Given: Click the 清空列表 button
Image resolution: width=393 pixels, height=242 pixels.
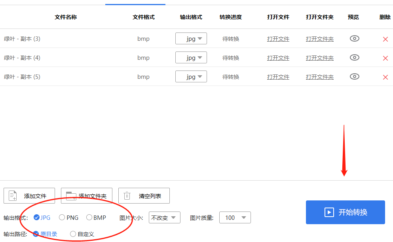Looking at the screenshot, I should (144, 196).
